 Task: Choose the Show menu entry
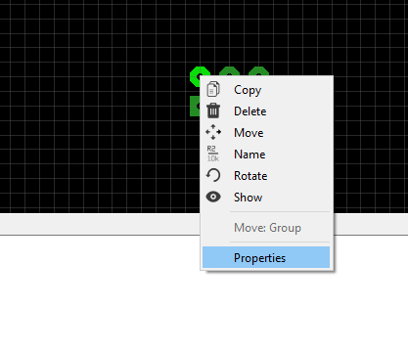point(266,198)
